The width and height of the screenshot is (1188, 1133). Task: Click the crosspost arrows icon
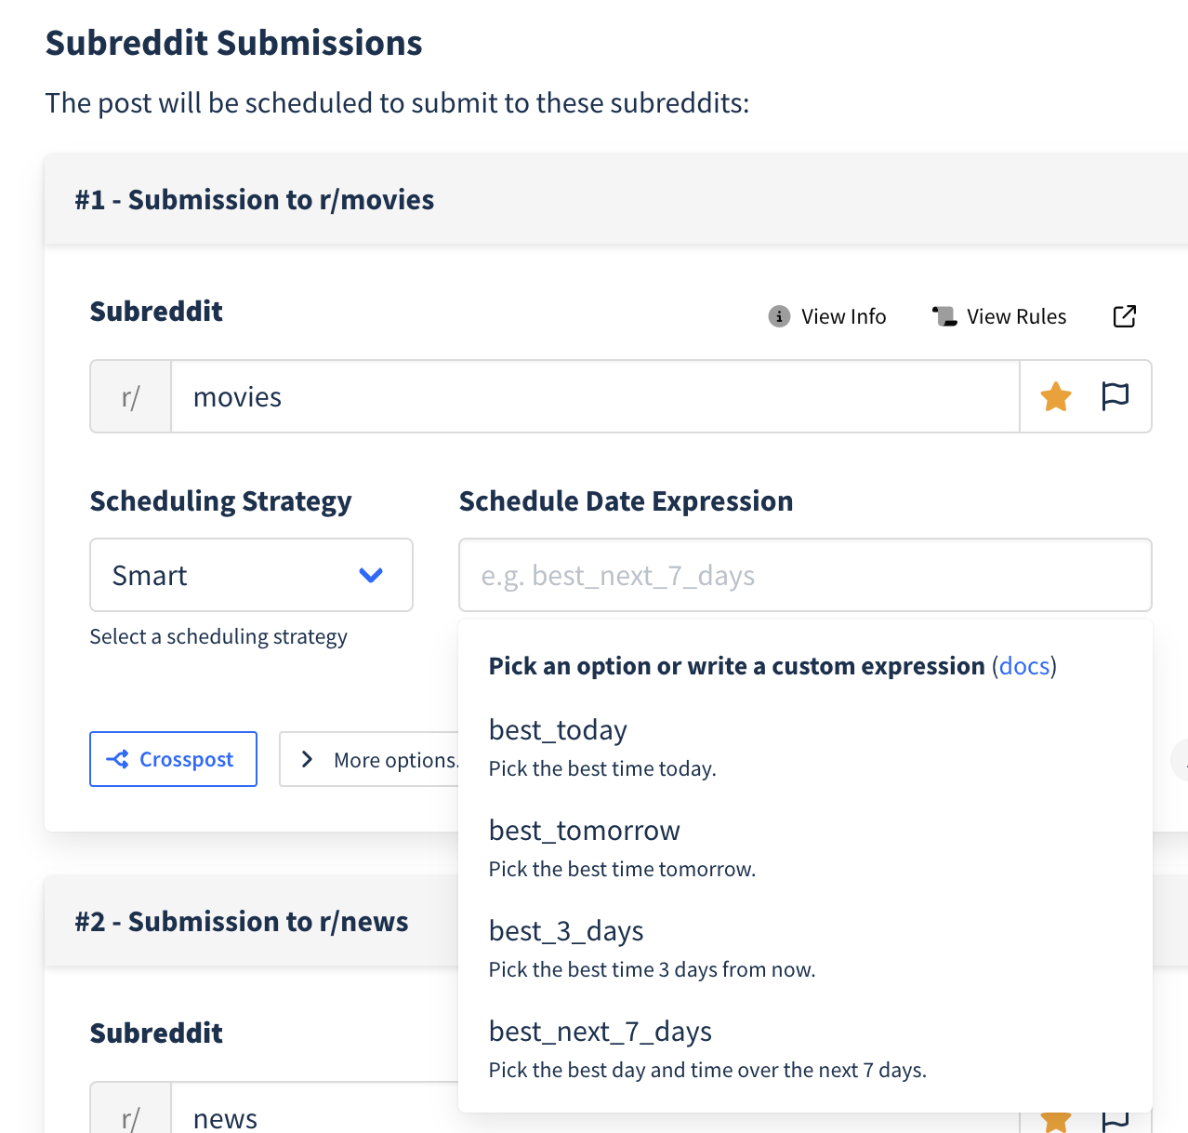pyautogui.click(x=118, y=759)
